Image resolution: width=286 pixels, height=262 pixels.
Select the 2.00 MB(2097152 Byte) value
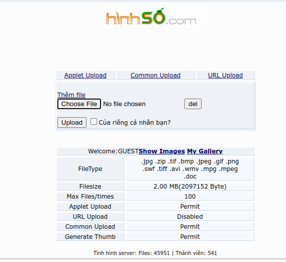coord(190,187)
